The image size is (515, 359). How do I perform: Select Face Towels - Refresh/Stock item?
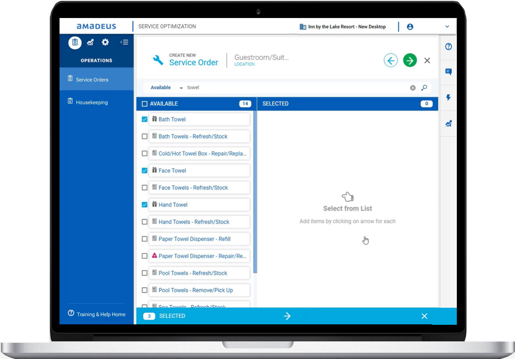click(199, 187)
